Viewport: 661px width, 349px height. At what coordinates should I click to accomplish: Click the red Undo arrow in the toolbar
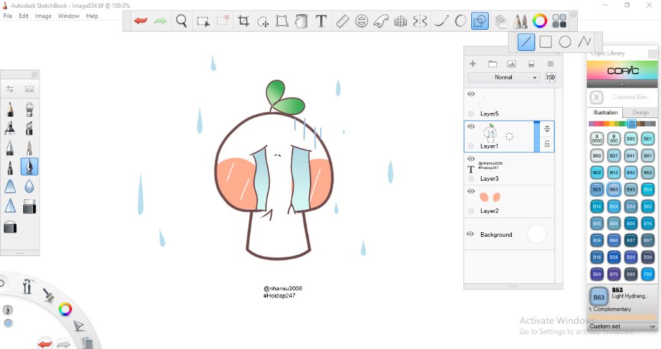(141, 21)
